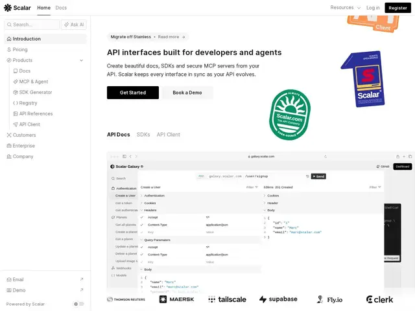Select the API Client tab

click(x=169, y=135)
